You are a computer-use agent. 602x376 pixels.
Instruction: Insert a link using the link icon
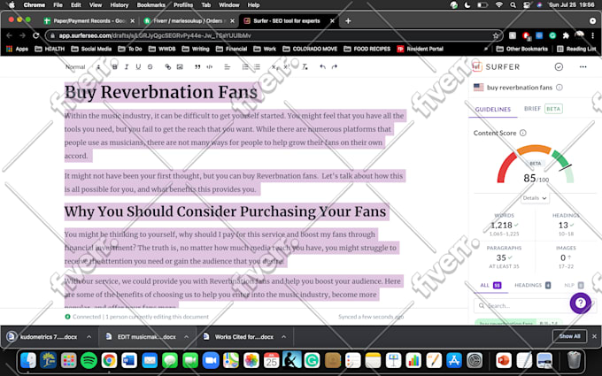(168, 66)
